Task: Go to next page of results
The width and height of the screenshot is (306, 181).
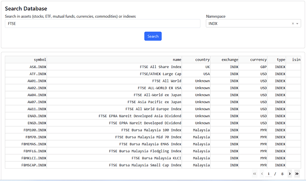Action: pyautogui.click(x=290, y=174)
